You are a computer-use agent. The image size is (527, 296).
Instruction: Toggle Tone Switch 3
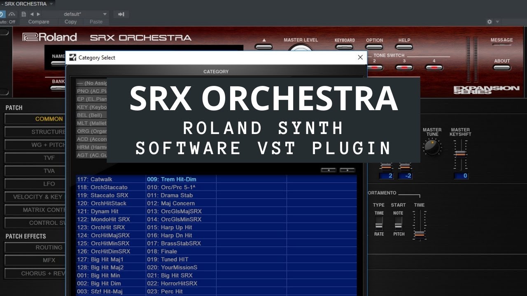(404, 67)
